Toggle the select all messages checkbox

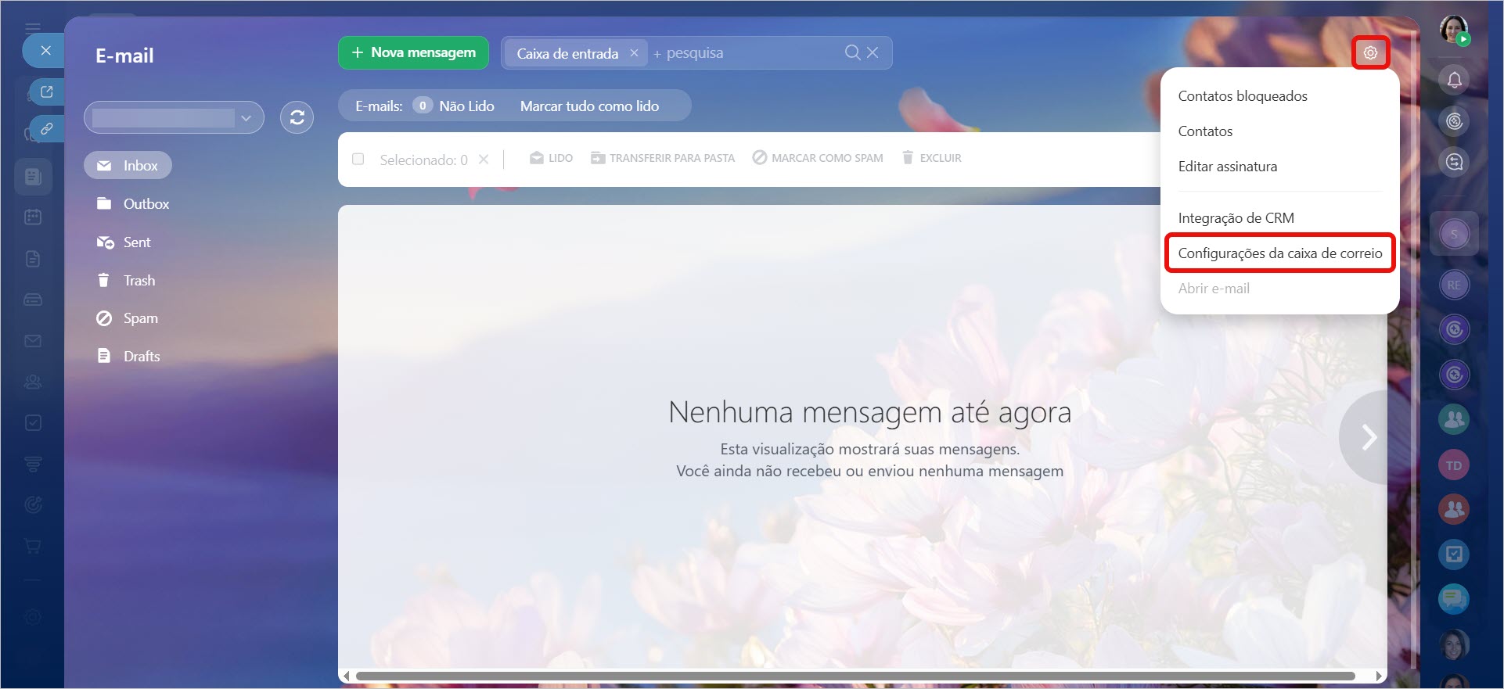pyautogui.click(x=358, y=159)
